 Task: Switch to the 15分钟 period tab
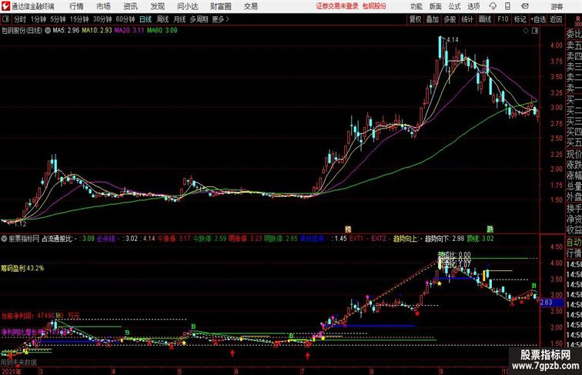79,19
